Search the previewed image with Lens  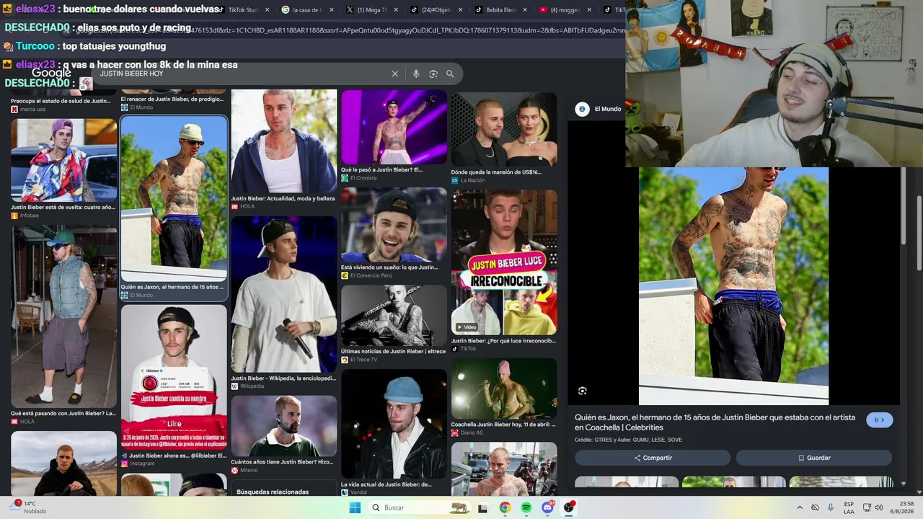click(x=582, y=391)
